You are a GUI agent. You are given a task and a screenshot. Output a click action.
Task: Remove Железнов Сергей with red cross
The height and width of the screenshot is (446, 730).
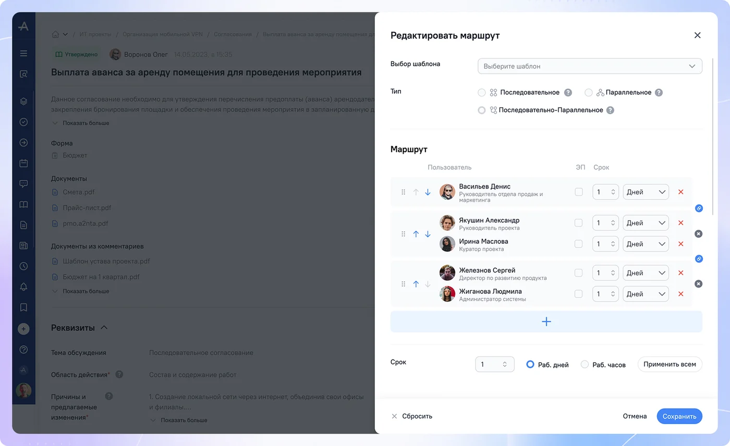pos(680,273)
